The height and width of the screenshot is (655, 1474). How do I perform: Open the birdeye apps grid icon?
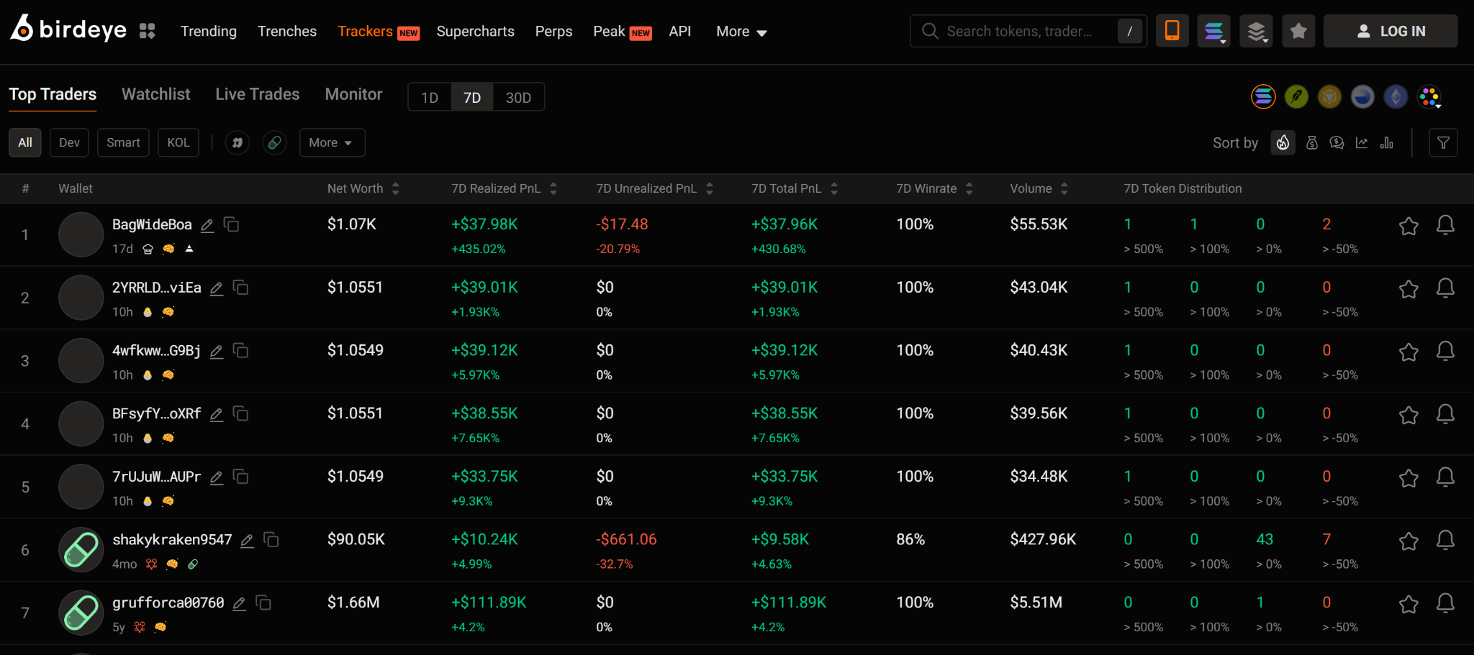[x=147, y=31]
